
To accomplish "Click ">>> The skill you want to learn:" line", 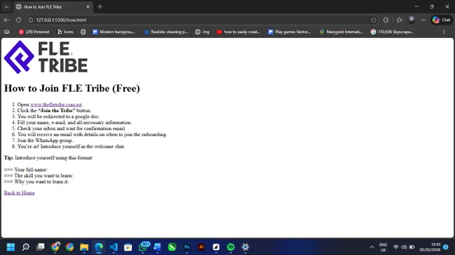I will pyautogui.click(x=38, y=176).
